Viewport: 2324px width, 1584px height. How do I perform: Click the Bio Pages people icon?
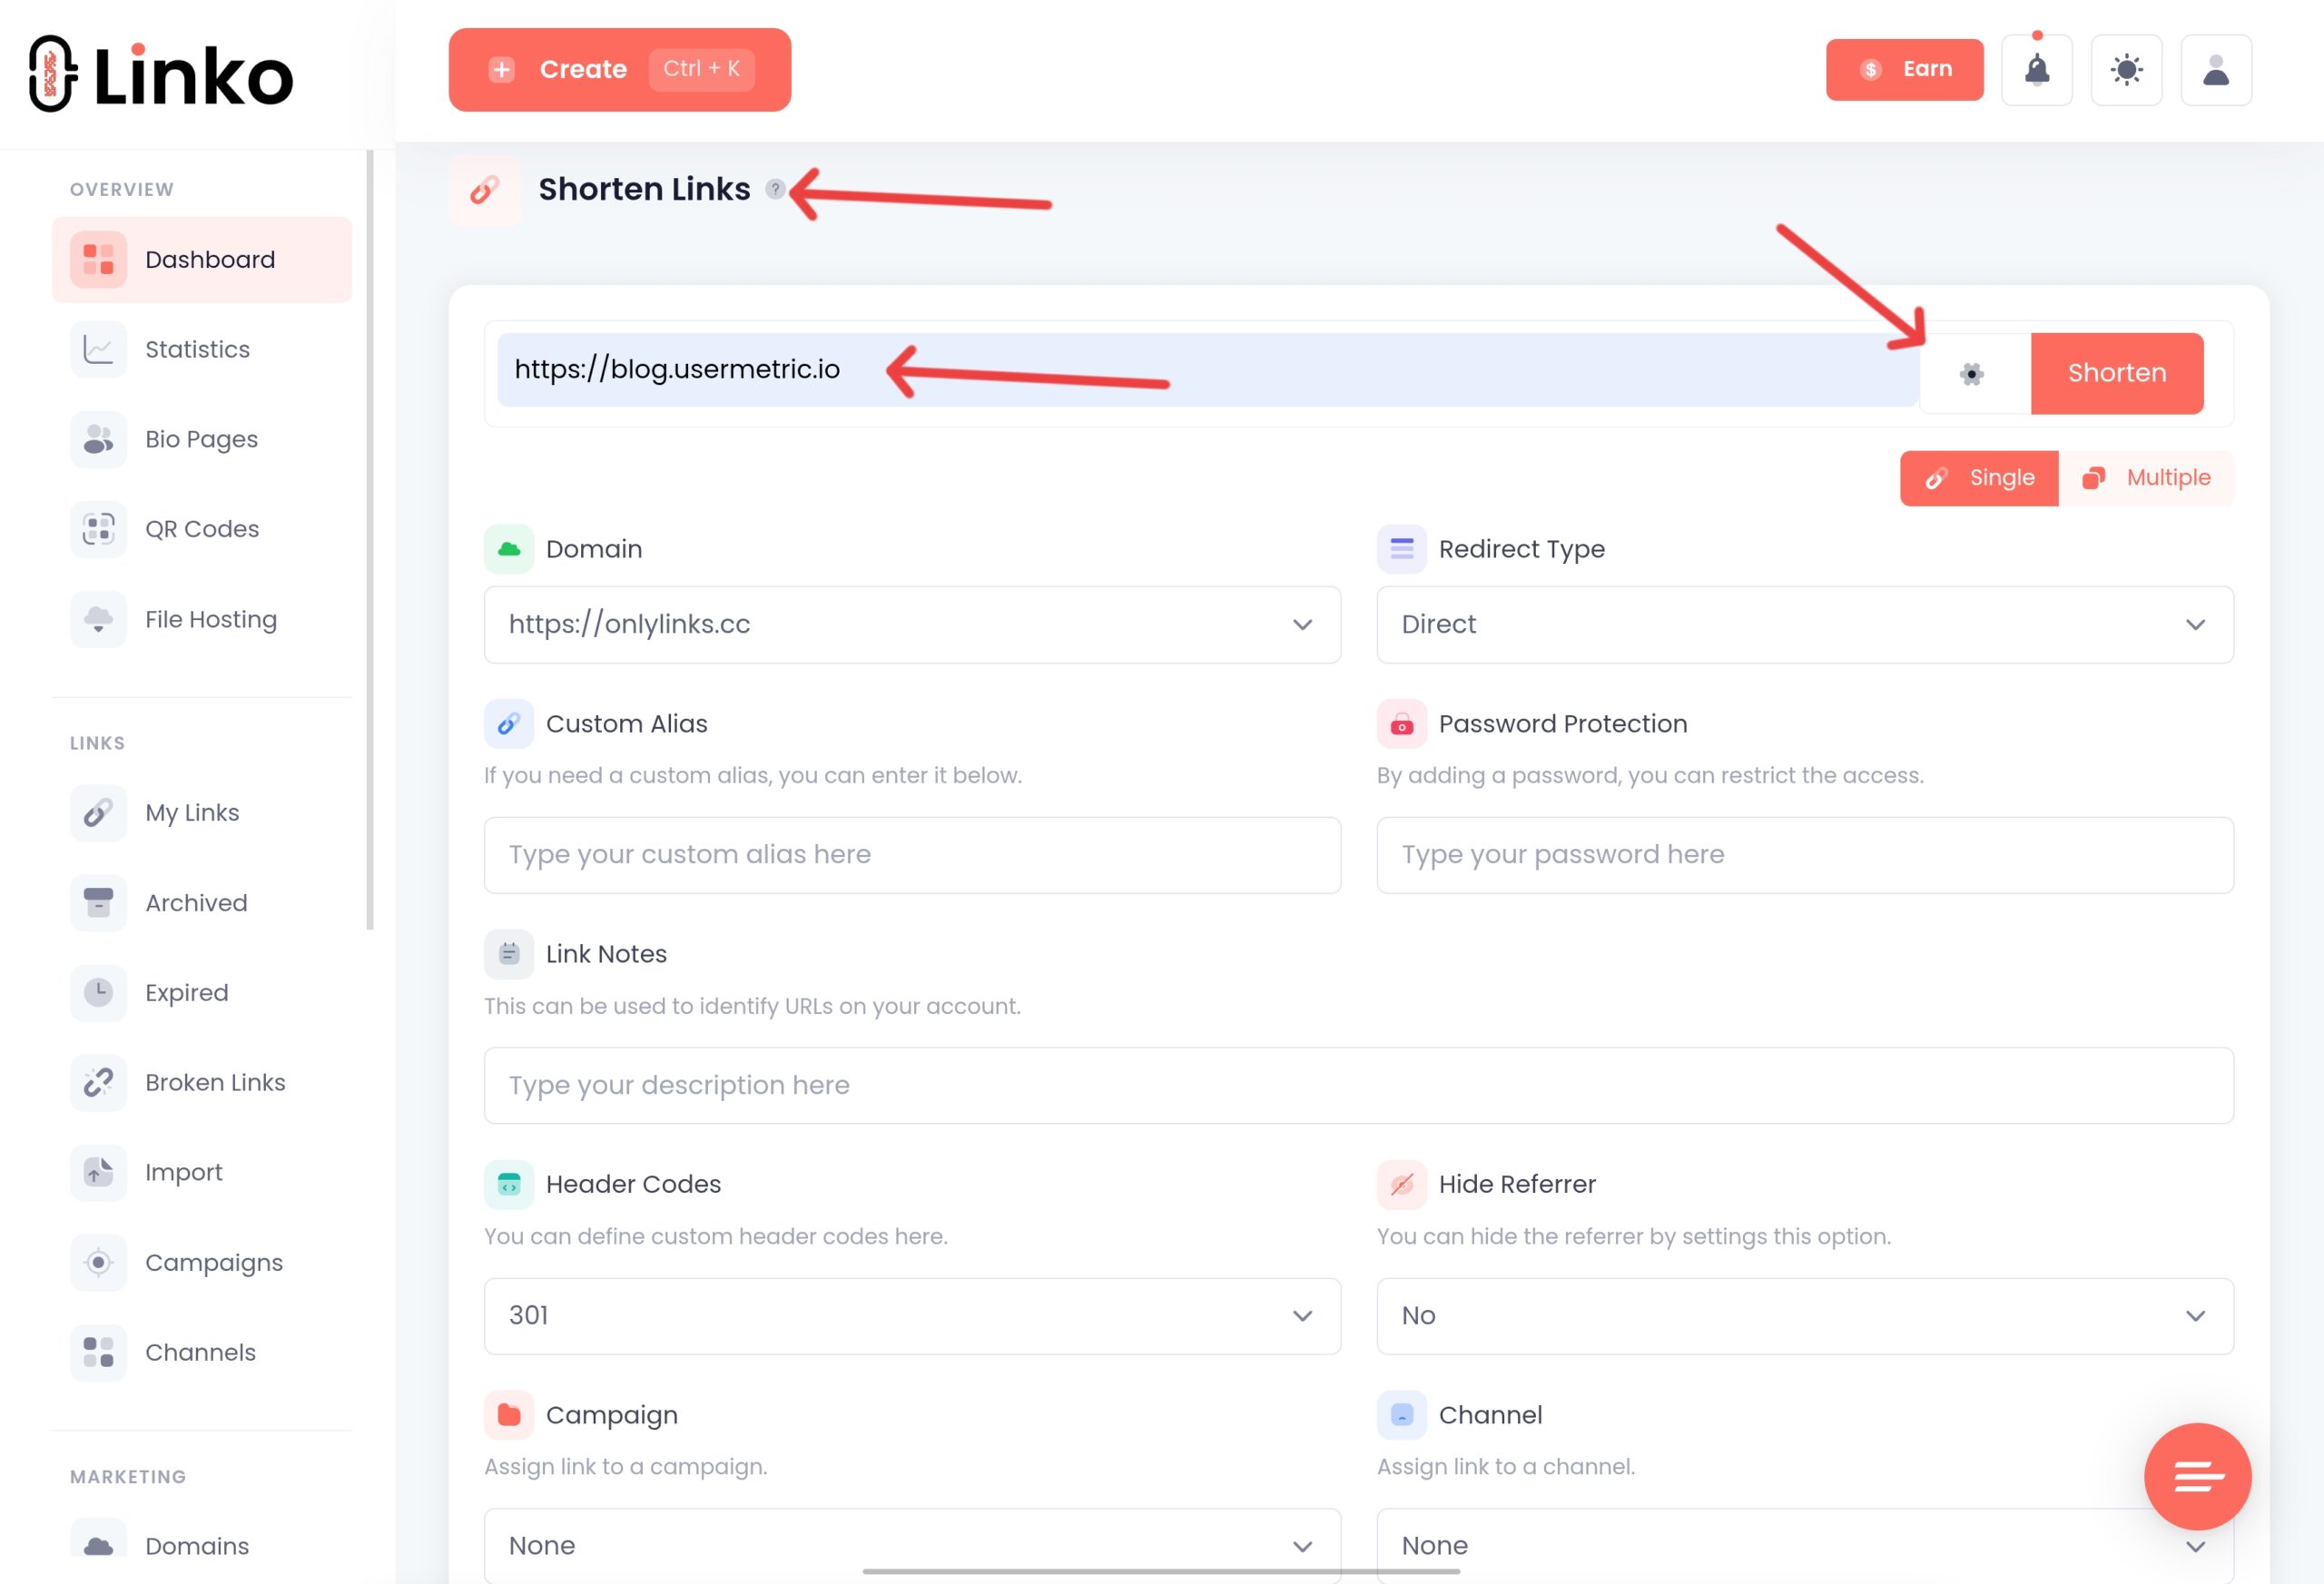click(98, 439)
